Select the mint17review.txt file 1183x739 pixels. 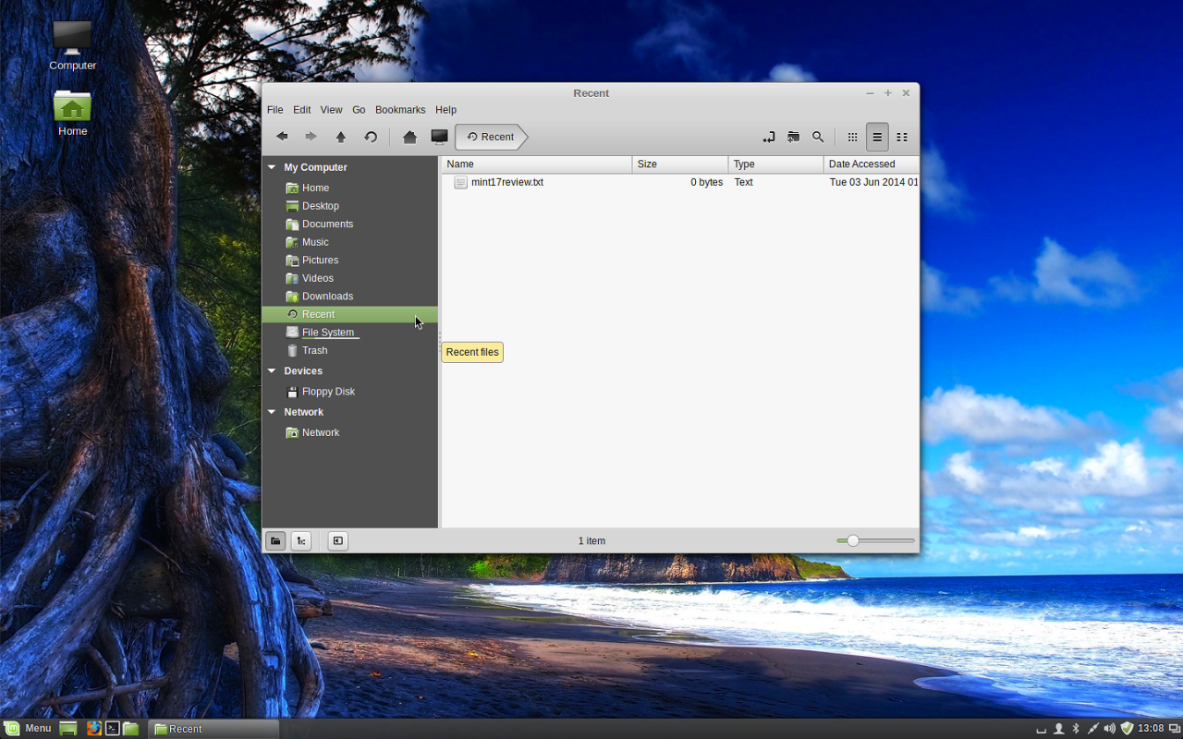click(506, 182)
